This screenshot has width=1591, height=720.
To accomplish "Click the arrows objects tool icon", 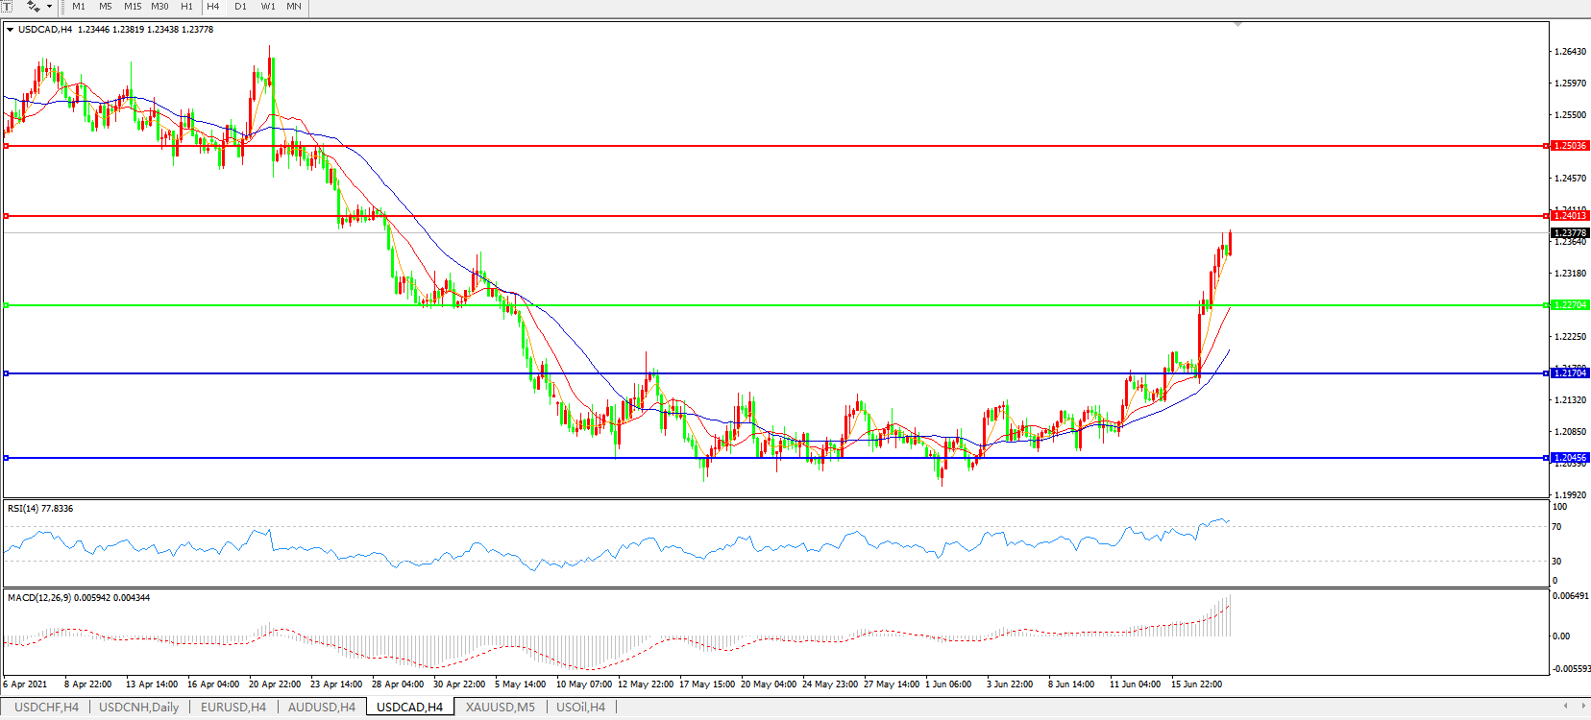I will [33, 7].
